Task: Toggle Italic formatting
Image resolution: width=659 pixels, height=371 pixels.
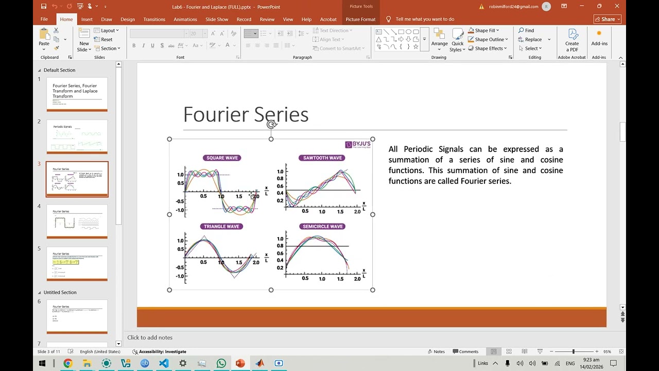Action: (x=143, y=45)
